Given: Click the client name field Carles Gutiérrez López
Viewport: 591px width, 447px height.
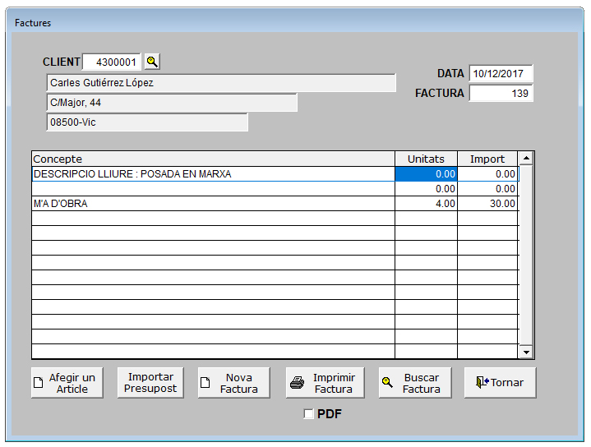Looking at the screenshot, I should coord(221,83).
